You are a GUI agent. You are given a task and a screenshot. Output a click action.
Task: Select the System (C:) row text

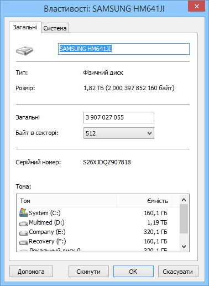click(45, 213)
